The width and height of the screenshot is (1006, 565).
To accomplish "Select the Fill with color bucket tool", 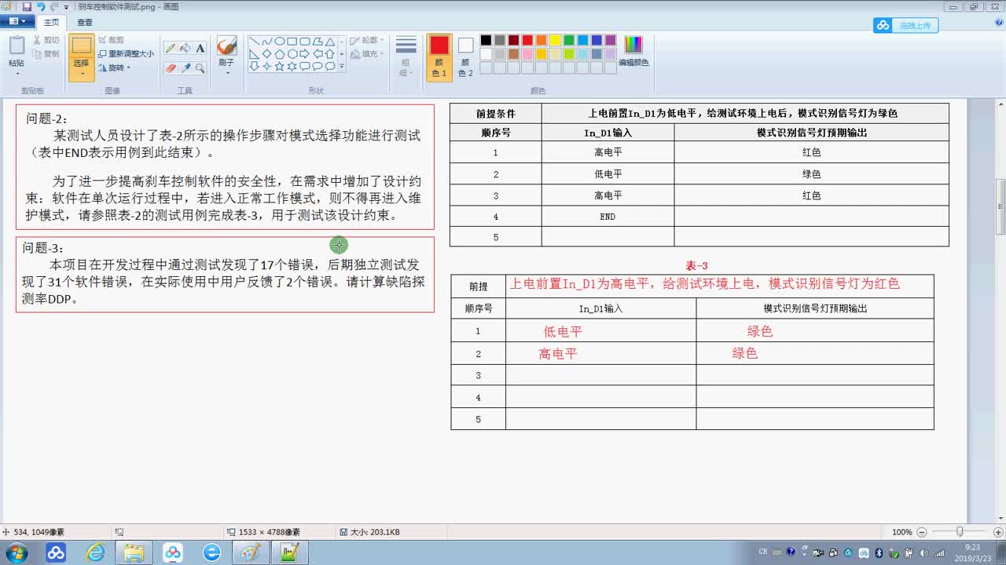I will 185,48.
